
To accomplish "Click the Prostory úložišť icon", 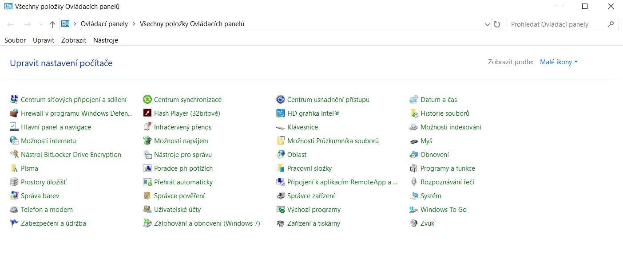I will (14, 182).
